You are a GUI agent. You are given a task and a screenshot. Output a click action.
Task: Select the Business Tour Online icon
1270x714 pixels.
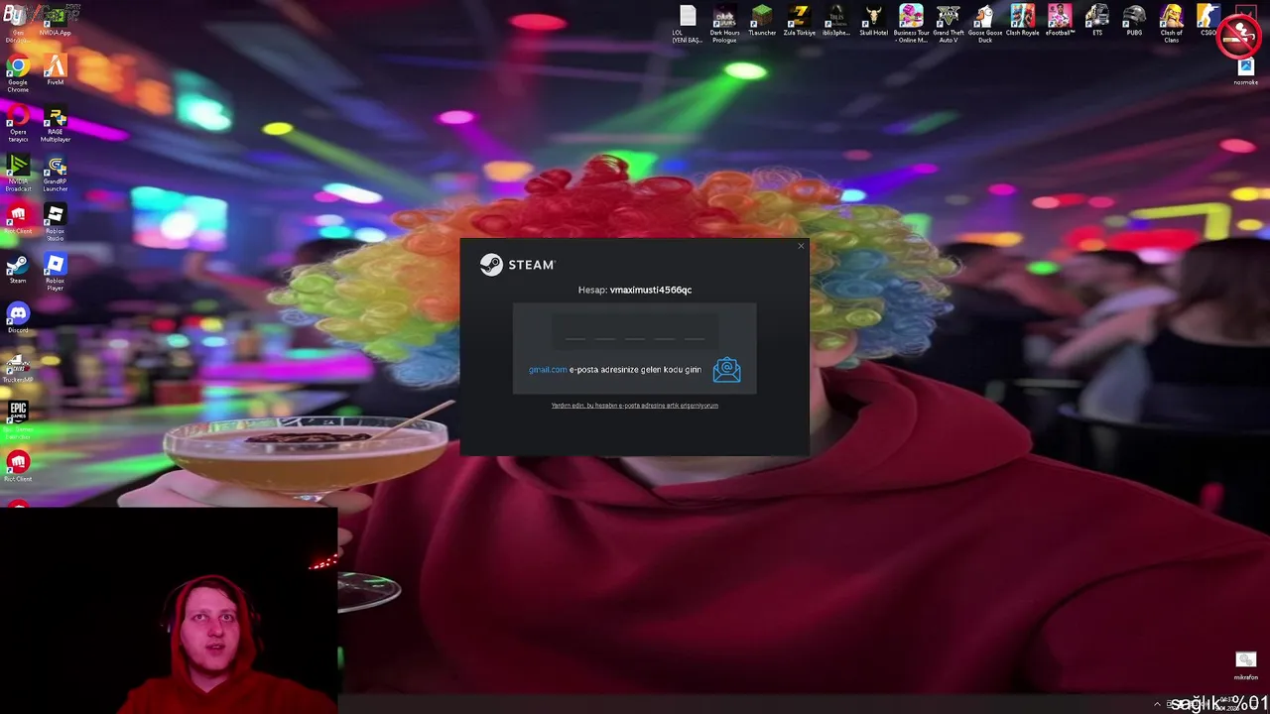click(x=911, y=24)
